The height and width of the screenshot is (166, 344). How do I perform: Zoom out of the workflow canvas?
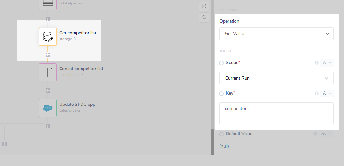click(x=204, y=18)
